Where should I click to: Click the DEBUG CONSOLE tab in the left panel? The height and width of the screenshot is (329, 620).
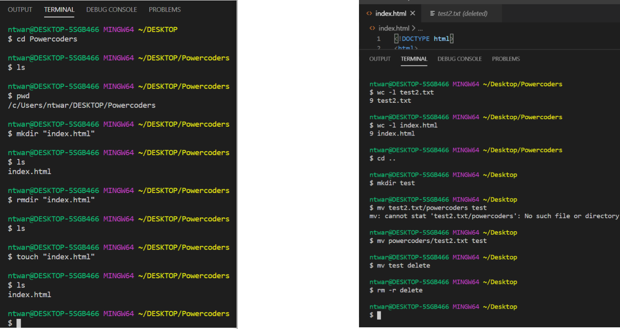coord(111,9)
